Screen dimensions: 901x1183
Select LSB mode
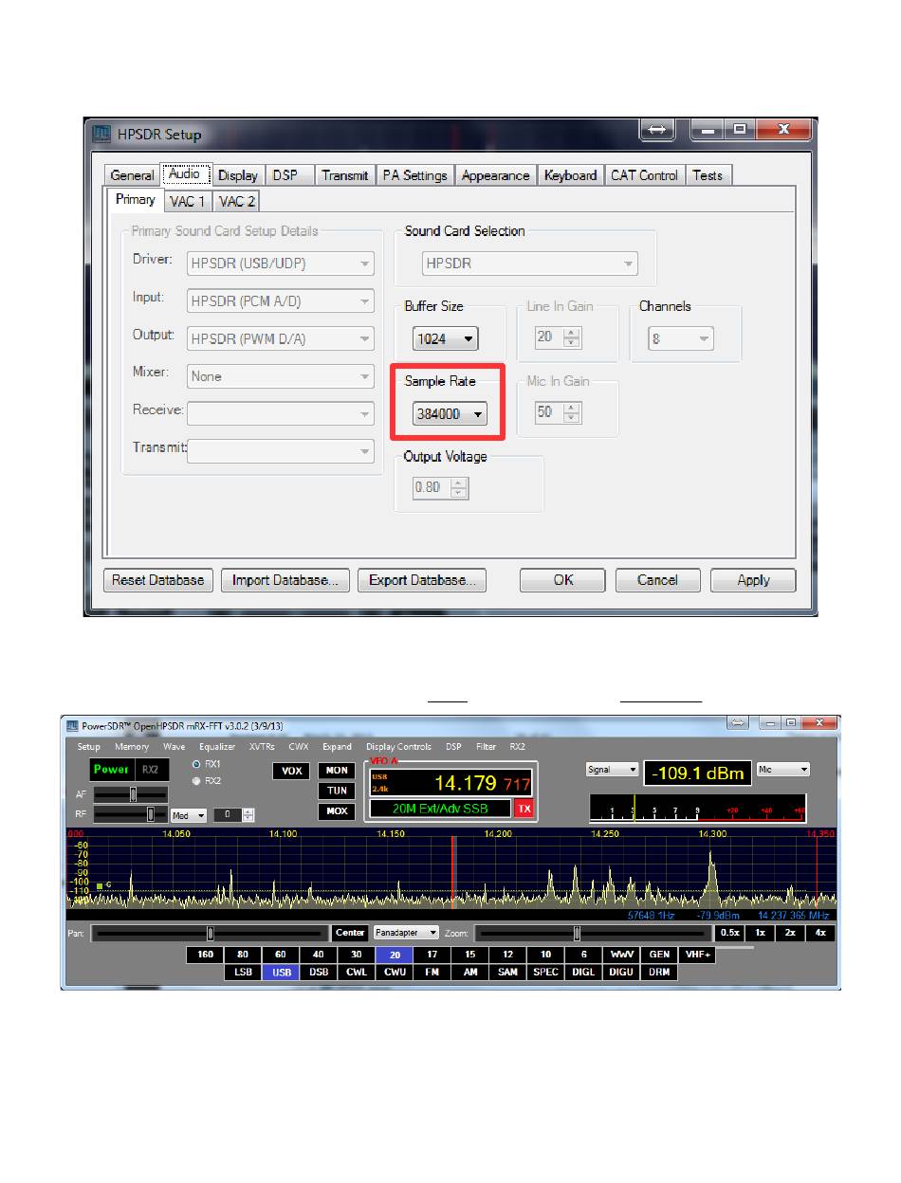[x=243, y=972]
